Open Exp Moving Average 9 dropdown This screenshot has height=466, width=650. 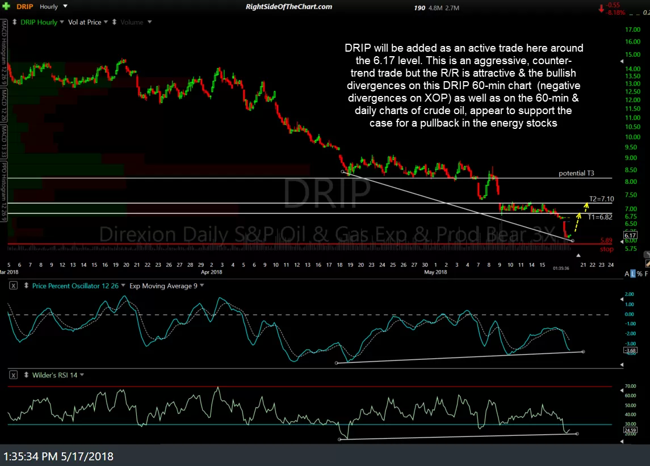coord(202,286)
